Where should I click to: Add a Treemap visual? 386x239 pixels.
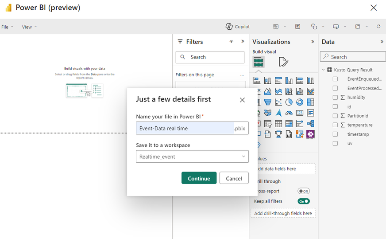(310, 102)
